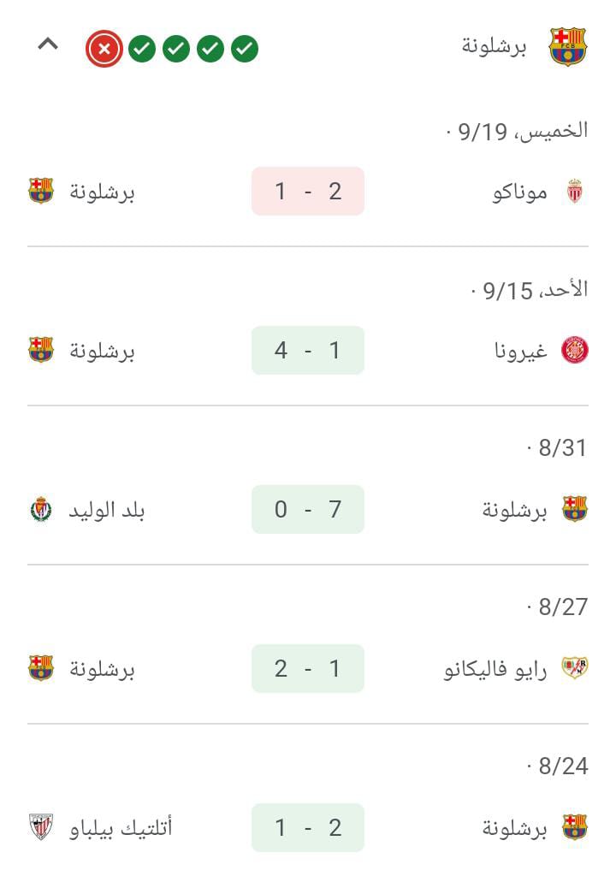Click the Girona club crest
Screen dimensions: 616x882
click(575, 351)
